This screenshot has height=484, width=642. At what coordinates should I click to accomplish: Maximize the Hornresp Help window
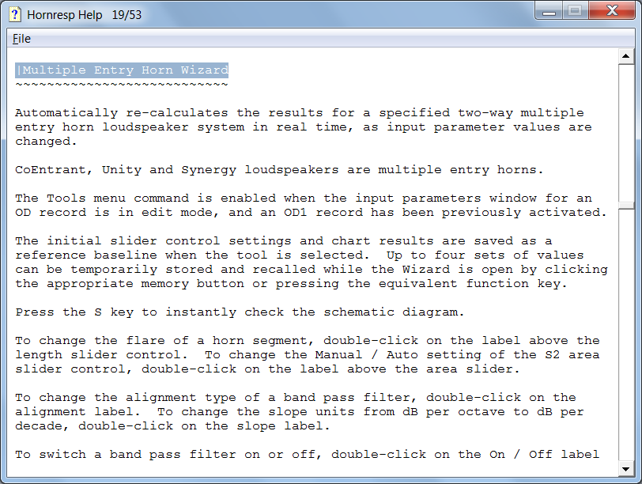point(575,11)
